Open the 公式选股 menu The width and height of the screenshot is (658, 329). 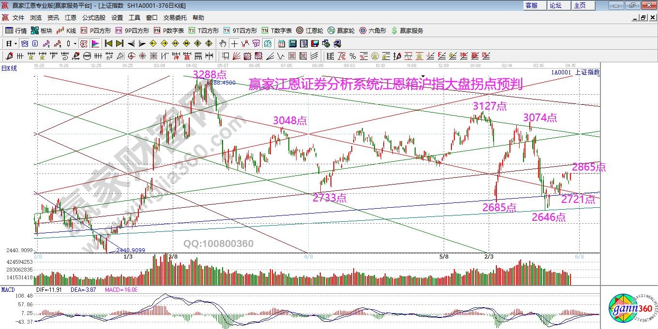point(93,18)
